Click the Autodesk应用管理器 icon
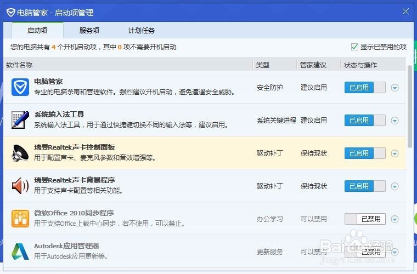 pyautogui.click(x=20, y=252)
